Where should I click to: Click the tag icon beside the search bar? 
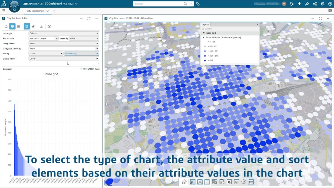click(x=198, y=4)
